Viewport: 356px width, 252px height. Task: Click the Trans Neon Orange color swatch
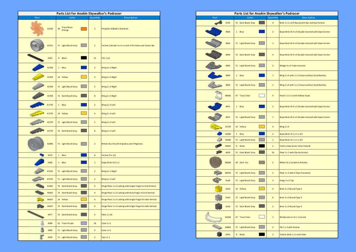pos(84,29)
